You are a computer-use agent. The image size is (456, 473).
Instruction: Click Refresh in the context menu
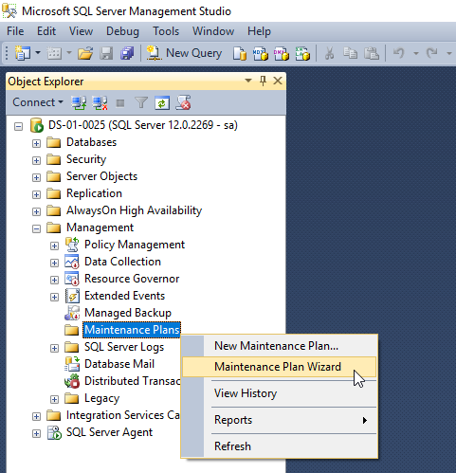pos(279,446)
